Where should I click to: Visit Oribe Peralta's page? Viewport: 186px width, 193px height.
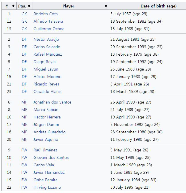point(45,180)
